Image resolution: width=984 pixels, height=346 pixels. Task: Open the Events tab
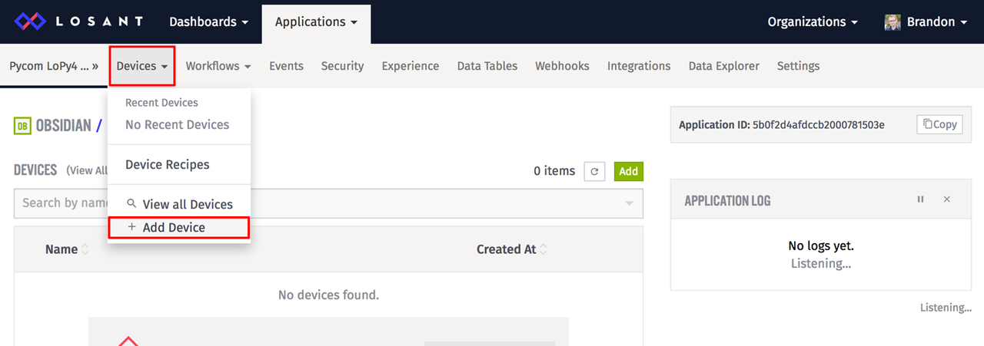(x=286, y=66)
